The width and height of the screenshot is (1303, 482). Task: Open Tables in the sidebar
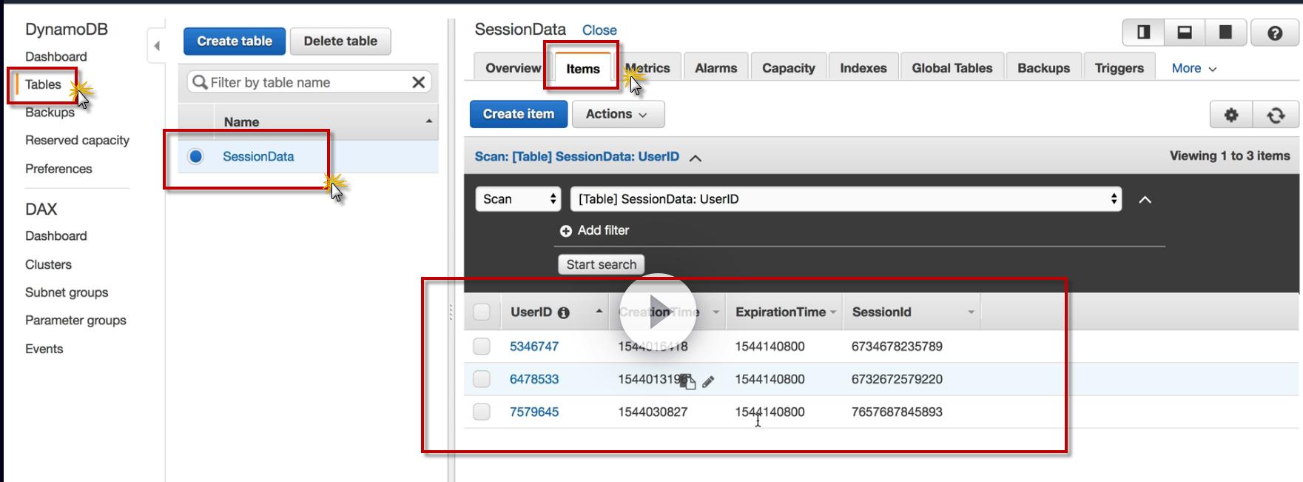(x=43, y=84)
